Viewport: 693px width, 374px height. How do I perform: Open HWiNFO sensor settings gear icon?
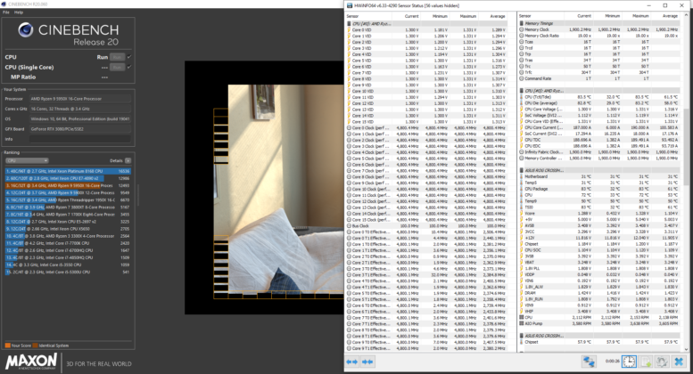[662, 362]
